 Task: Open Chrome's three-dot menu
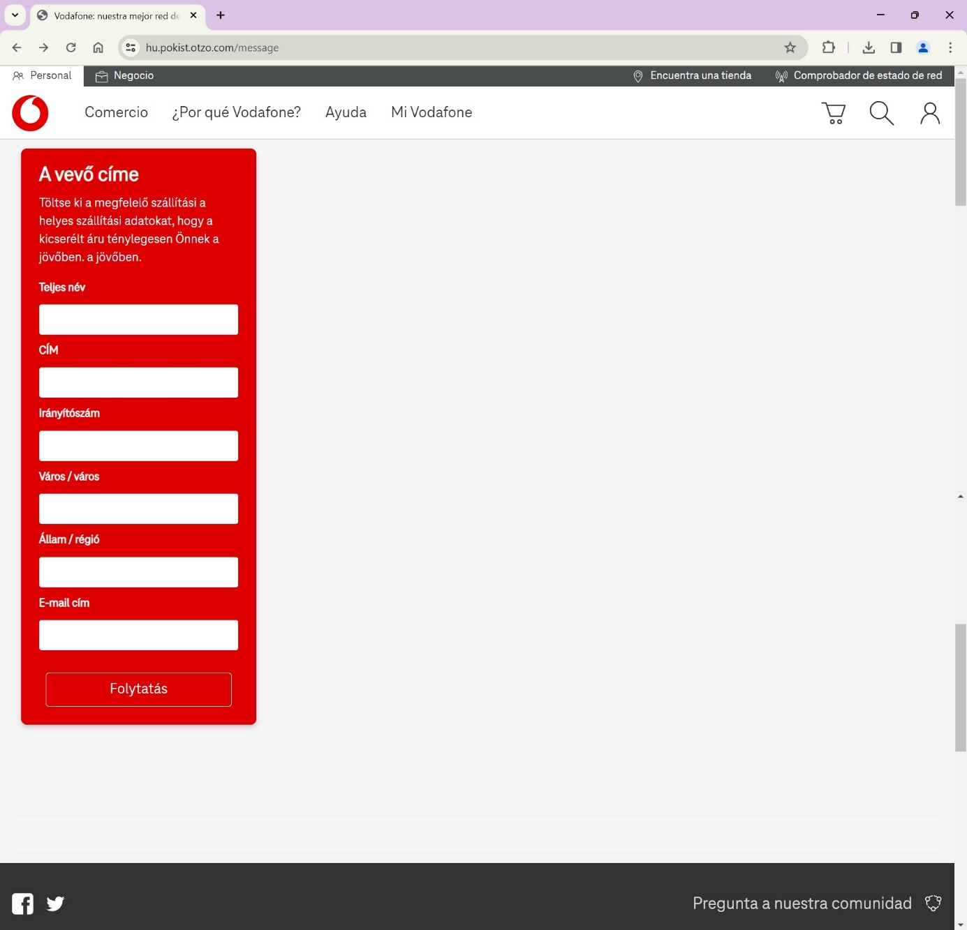(950, 47)
